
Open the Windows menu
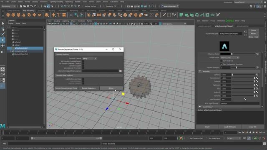pos(44,2)
